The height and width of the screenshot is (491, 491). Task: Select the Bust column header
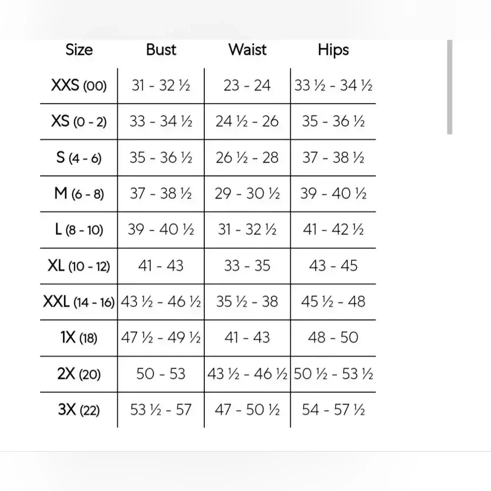(161, 50)
